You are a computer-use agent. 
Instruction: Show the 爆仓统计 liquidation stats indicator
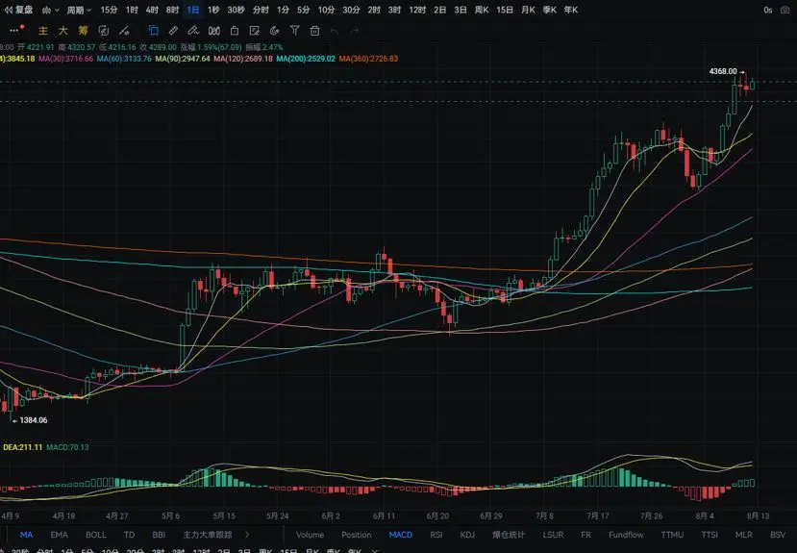(509, 535)
